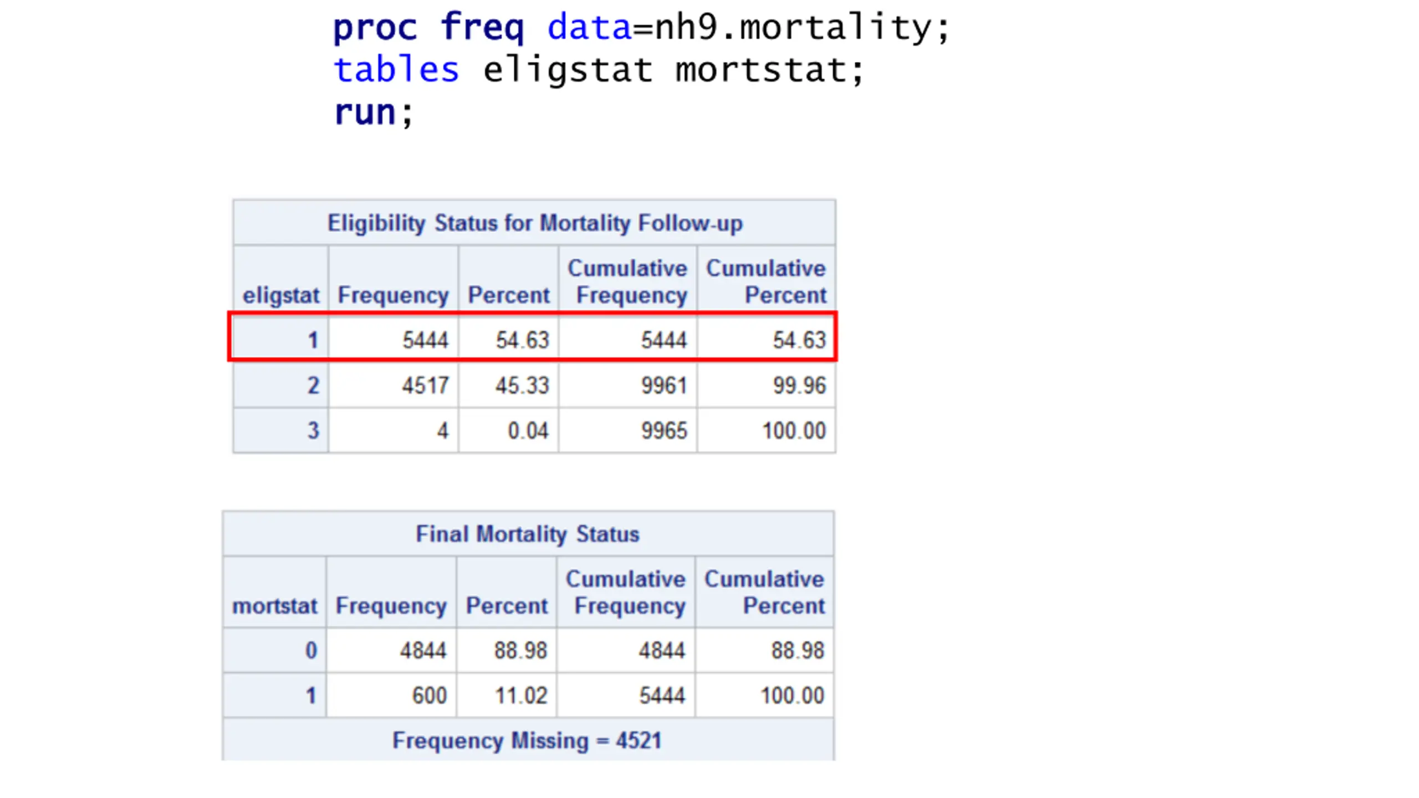Click percent 88.98 in mortstat row 0

520,650
